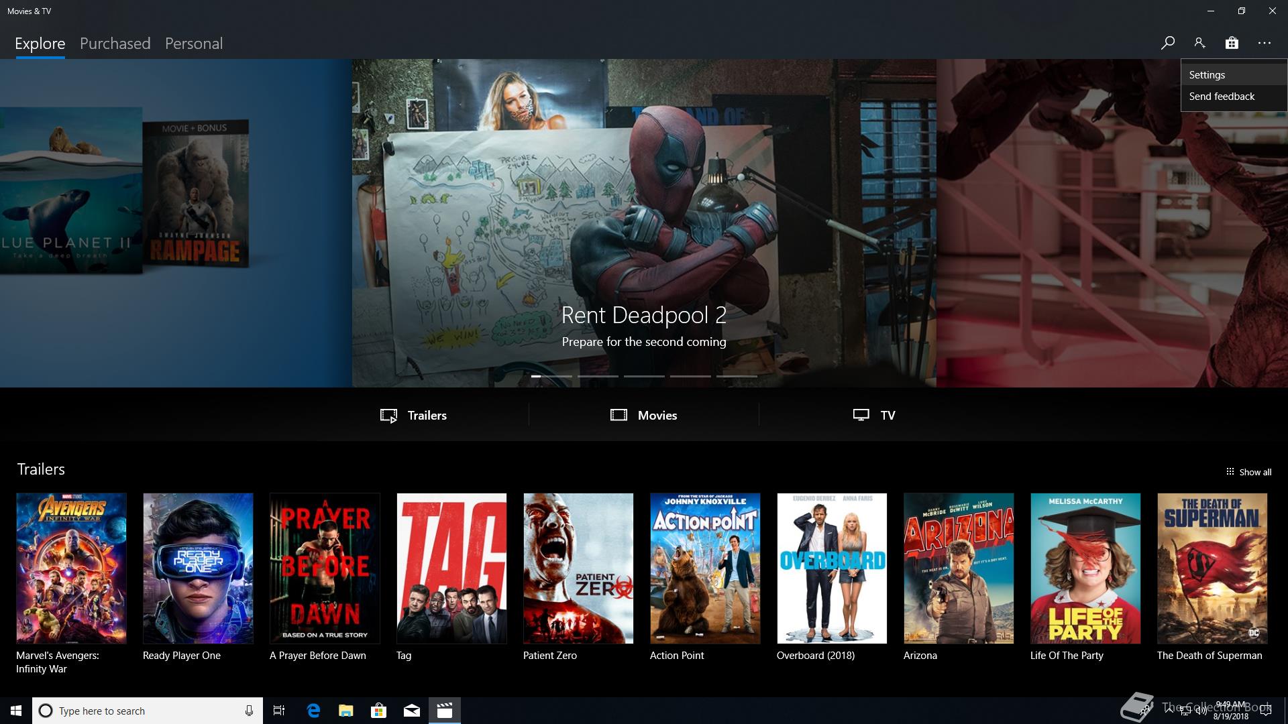Switch to the Explore tab
Screen dimensions: 1288x724
[x=40, y=44]
